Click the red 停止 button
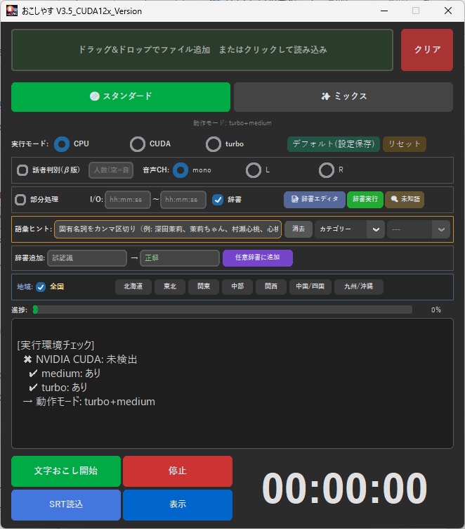 pos(178,471)
